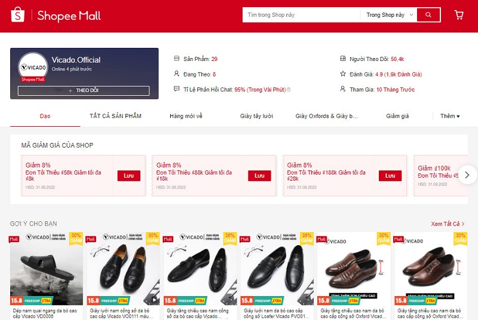Open the Giày tây lười tab
The width and height of the screenshot is (478, 320).
pos(256,116)
